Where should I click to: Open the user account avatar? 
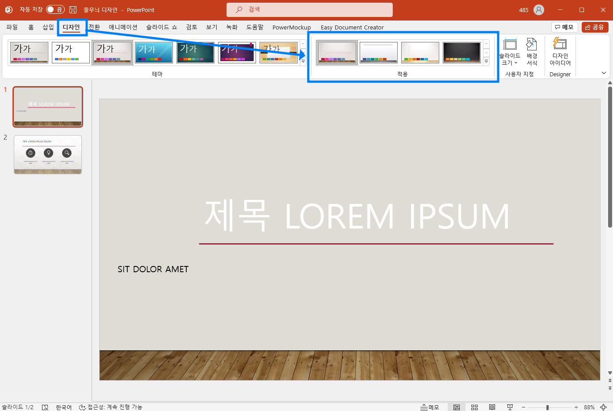(539, 10)
